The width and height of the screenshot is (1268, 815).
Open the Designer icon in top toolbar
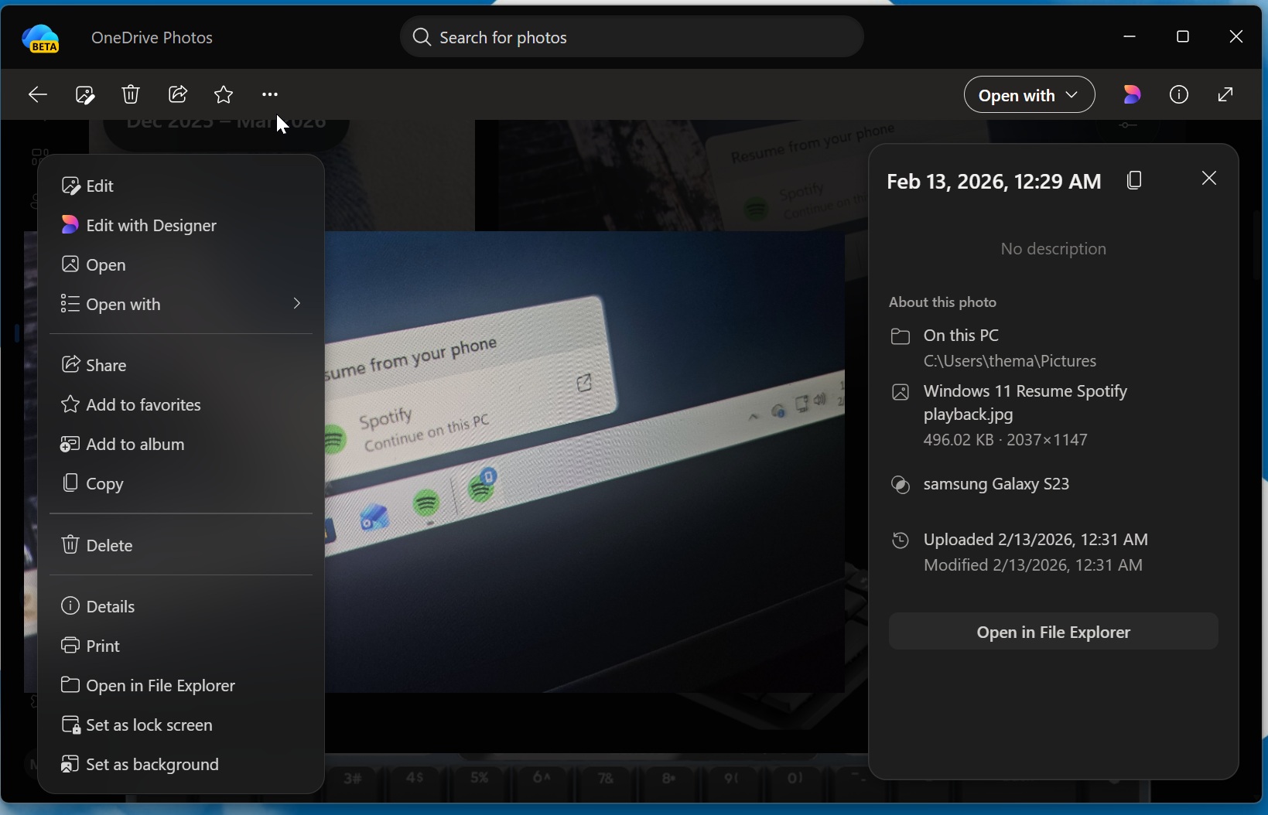pyautogui.click(x=1132, y=94)
